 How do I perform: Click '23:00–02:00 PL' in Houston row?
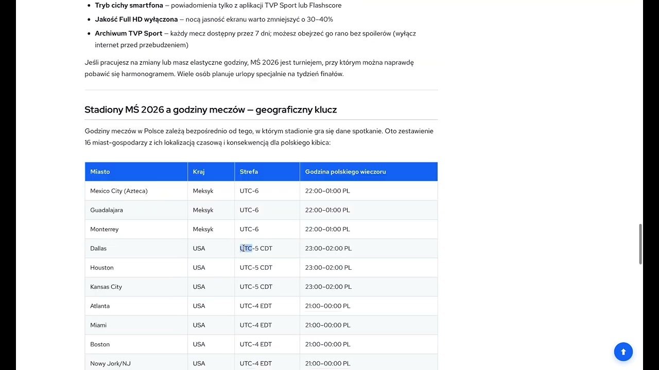(x=328, y=268)
